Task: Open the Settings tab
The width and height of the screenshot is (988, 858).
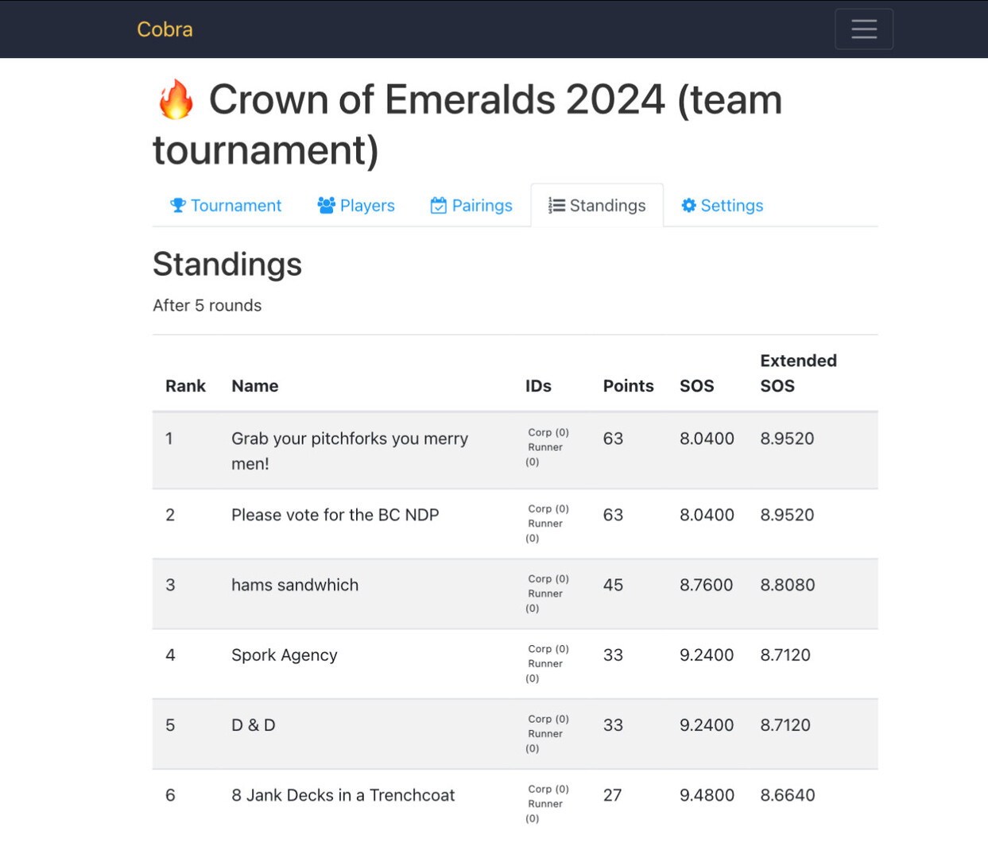Action: [731, 206]
